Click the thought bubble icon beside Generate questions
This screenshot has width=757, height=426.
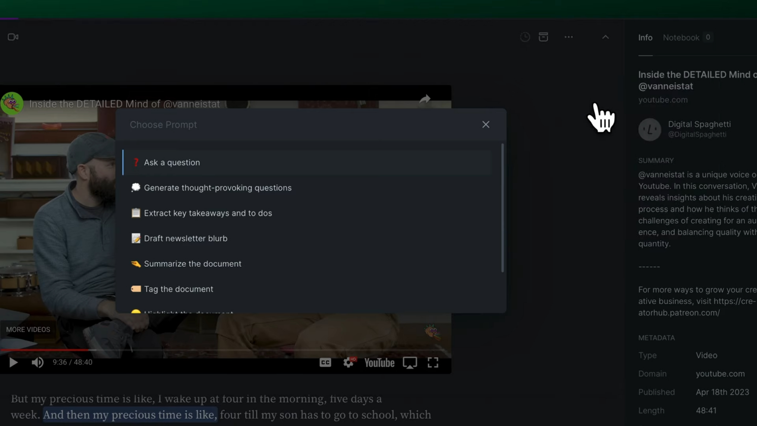136,187
